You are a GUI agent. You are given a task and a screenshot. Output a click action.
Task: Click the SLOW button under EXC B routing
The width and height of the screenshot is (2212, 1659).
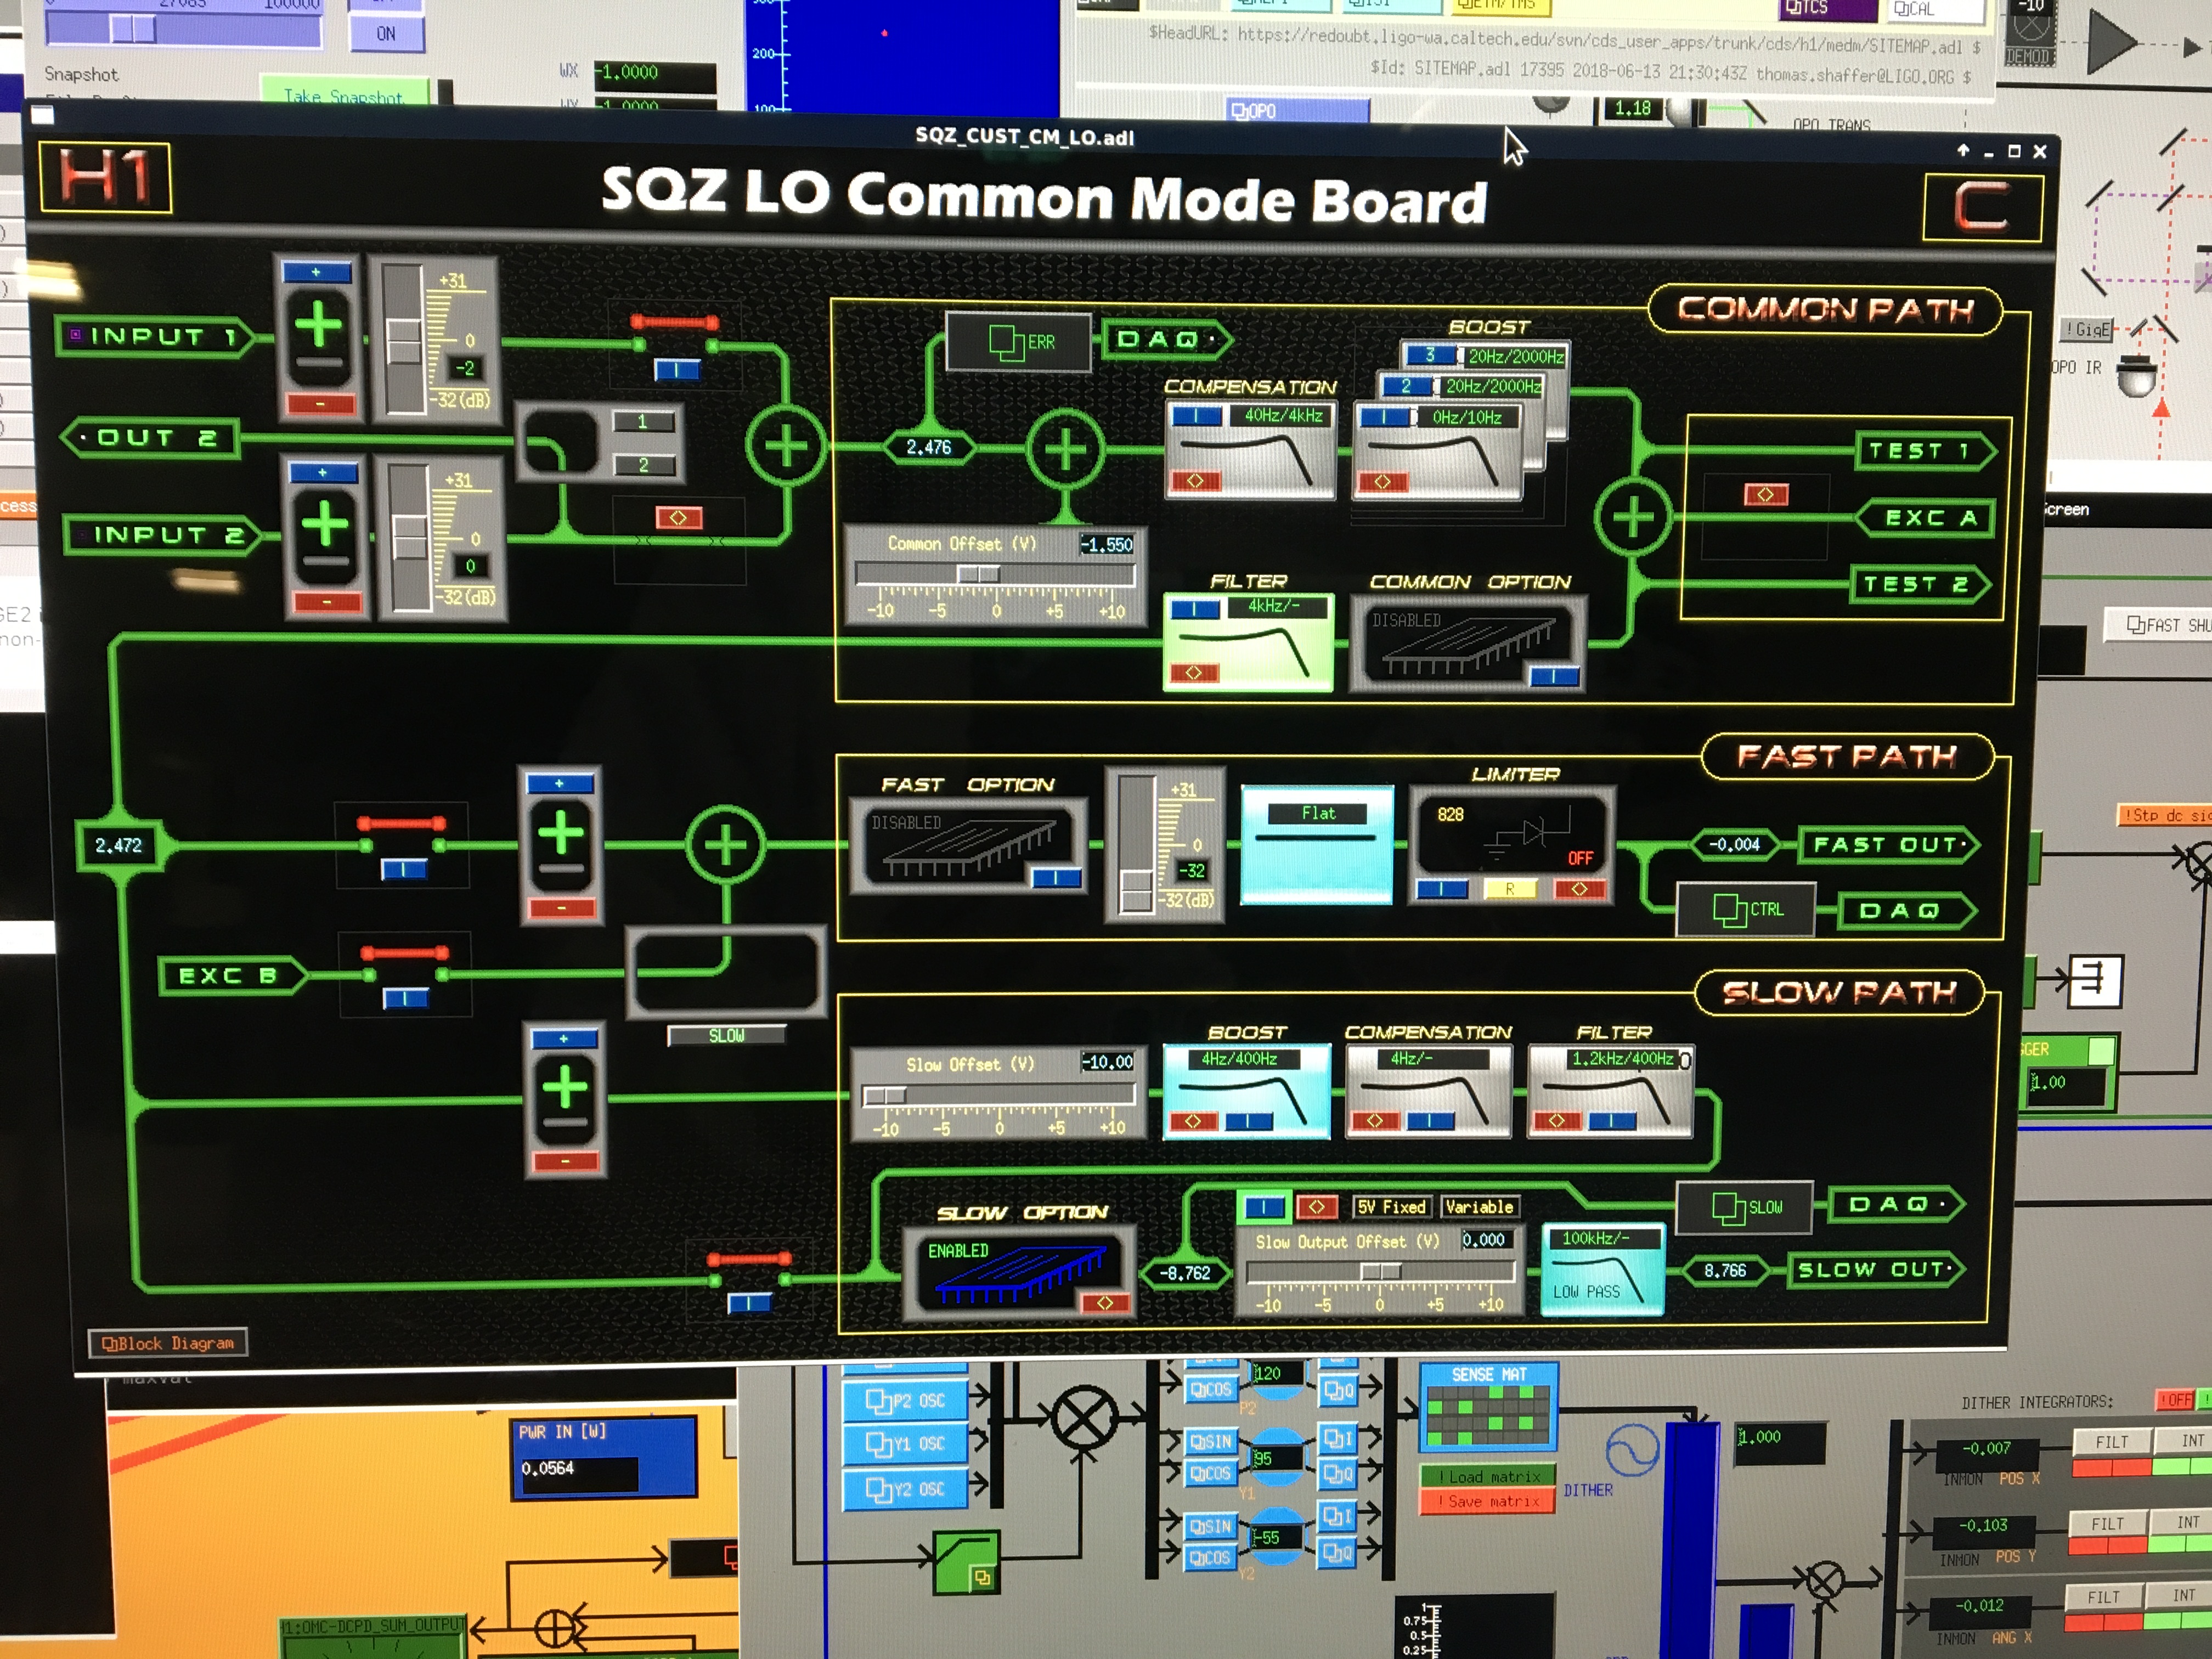point(726,1036)
